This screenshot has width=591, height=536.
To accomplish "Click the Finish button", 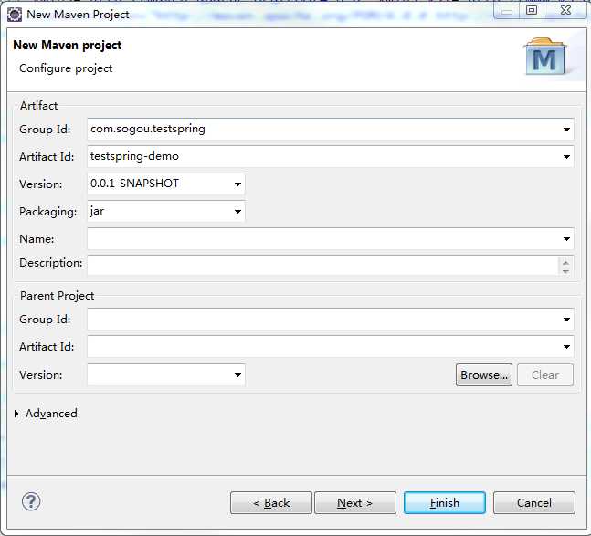I will click(444, 502).
